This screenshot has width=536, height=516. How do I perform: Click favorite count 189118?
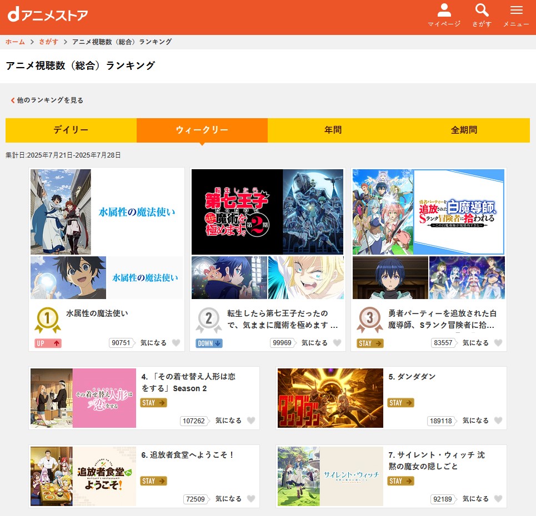441,421
